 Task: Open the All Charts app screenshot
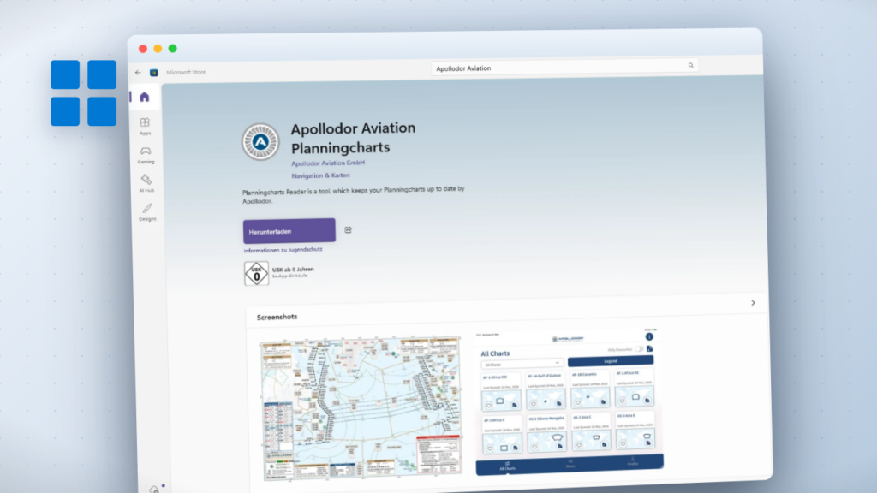570,401
